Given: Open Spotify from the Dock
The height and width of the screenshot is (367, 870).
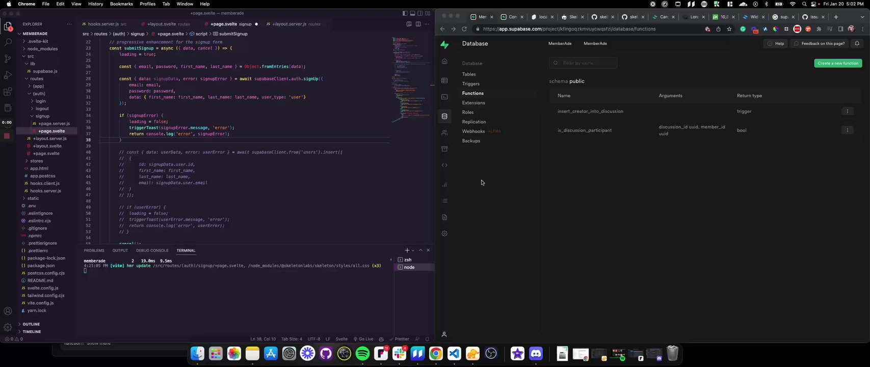Looking at the screenshot, I should click(362, 353).
